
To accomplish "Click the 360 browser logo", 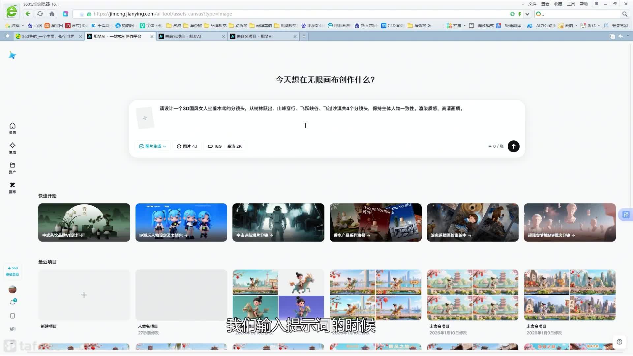I will [x=12, y=12].
